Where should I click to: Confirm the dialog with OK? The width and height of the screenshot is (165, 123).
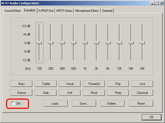(x=152, y=117)
